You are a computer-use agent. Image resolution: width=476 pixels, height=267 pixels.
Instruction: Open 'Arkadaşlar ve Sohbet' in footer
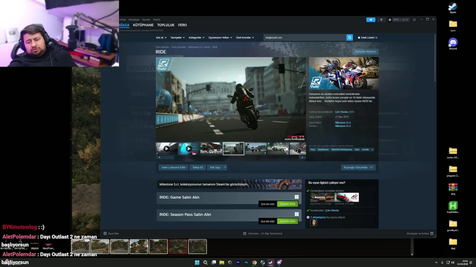(x=420, y=234)
